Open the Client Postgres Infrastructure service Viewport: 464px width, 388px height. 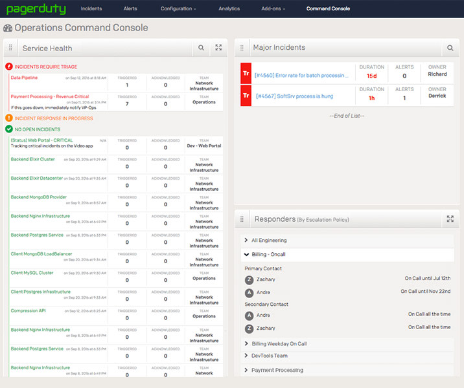41,292
